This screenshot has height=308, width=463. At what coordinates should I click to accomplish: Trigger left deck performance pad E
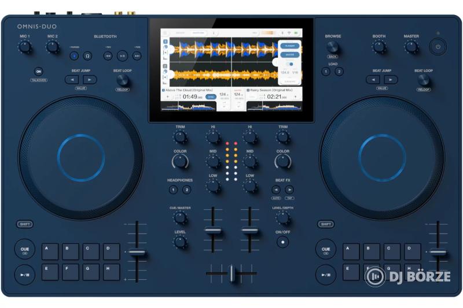(50, 272)
